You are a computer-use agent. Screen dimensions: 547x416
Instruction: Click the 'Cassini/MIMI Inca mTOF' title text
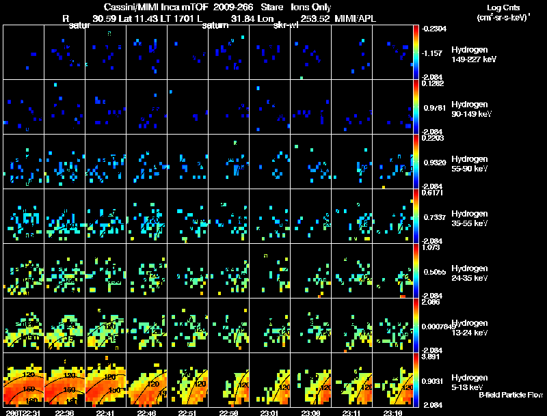[156, 7]
